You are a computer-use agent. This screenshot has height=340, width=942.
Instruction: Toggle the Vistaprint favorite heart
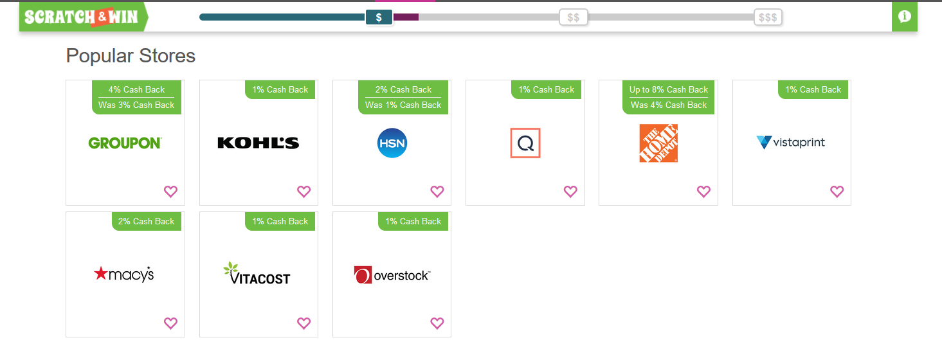[837, 192]
